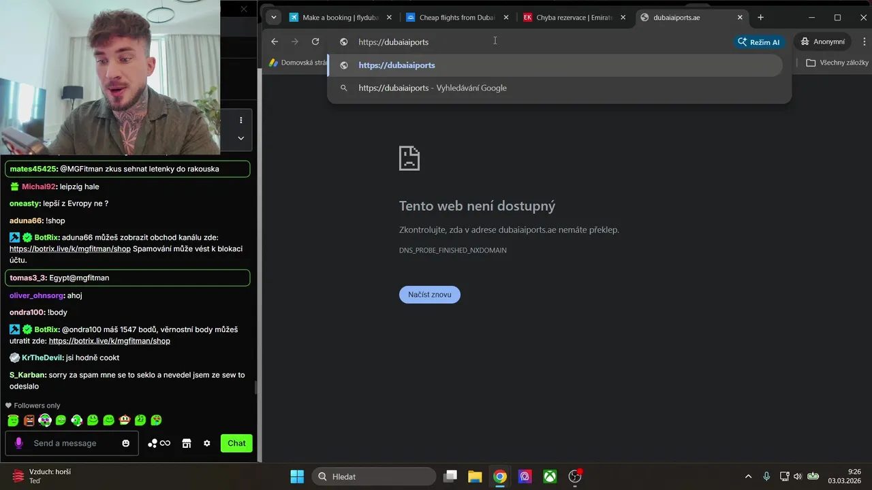
Task: Pick the red mushroom cap emote
Action: [125, 421]
